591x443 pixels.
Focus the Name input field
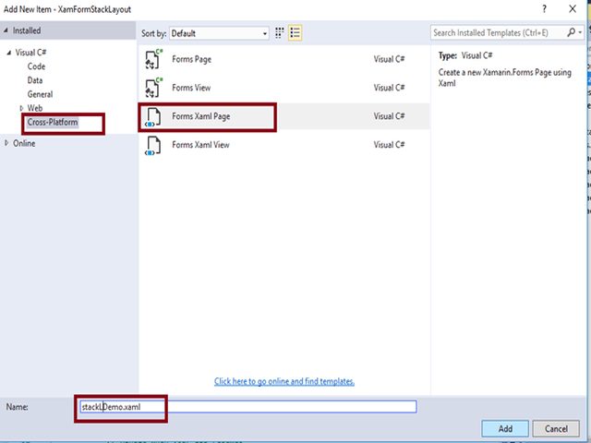pos(248,407)
